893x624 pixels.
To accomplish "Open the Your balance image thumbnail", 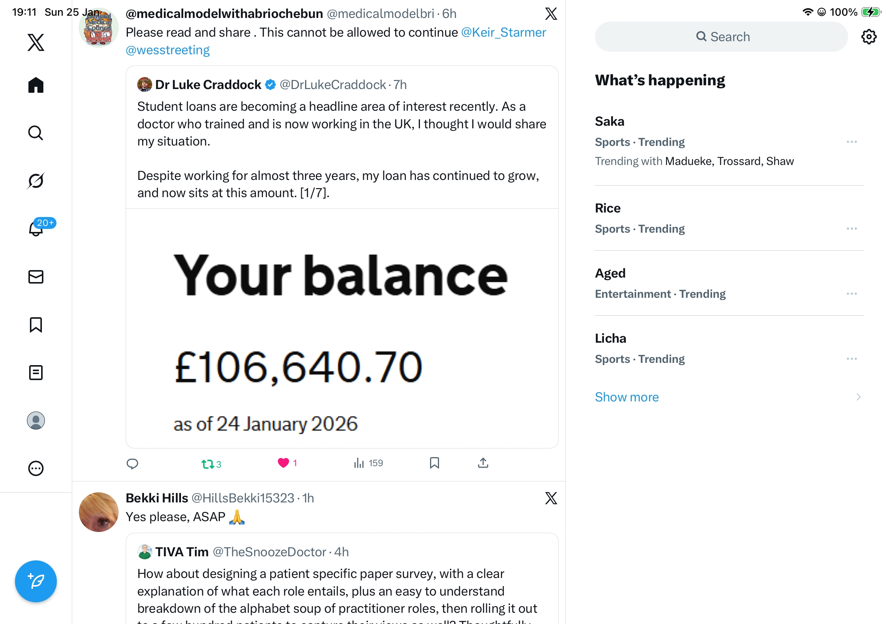I will [342, 328].
